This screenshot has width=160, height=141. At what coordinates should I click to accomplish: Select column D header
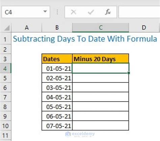(x=144, y=28)
